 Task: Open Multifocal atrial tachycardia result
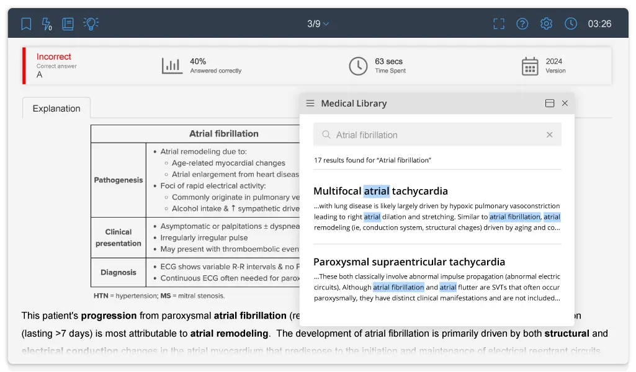[x=380, y=191]
